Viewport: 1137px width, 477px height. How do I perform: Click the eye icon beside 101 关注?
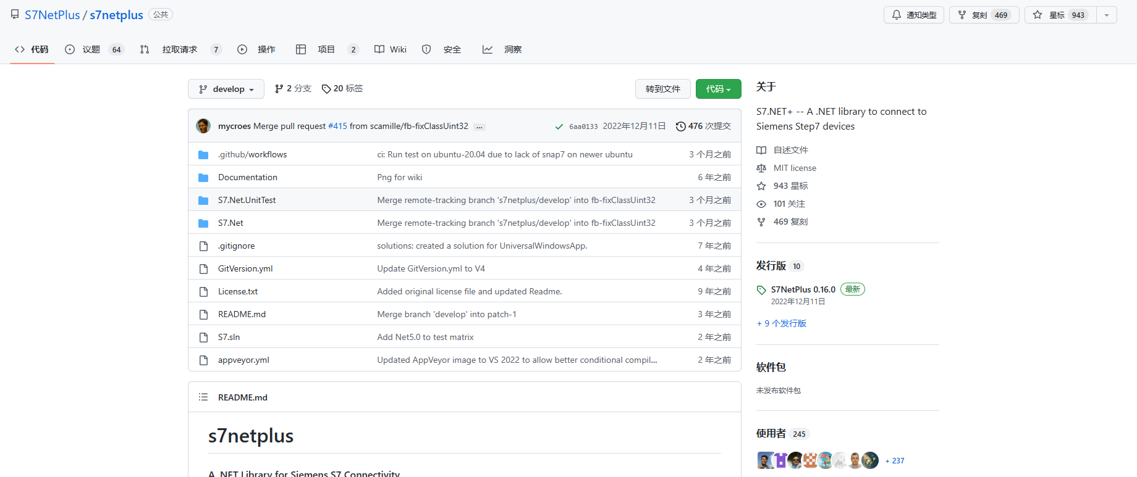pos(761,204)
